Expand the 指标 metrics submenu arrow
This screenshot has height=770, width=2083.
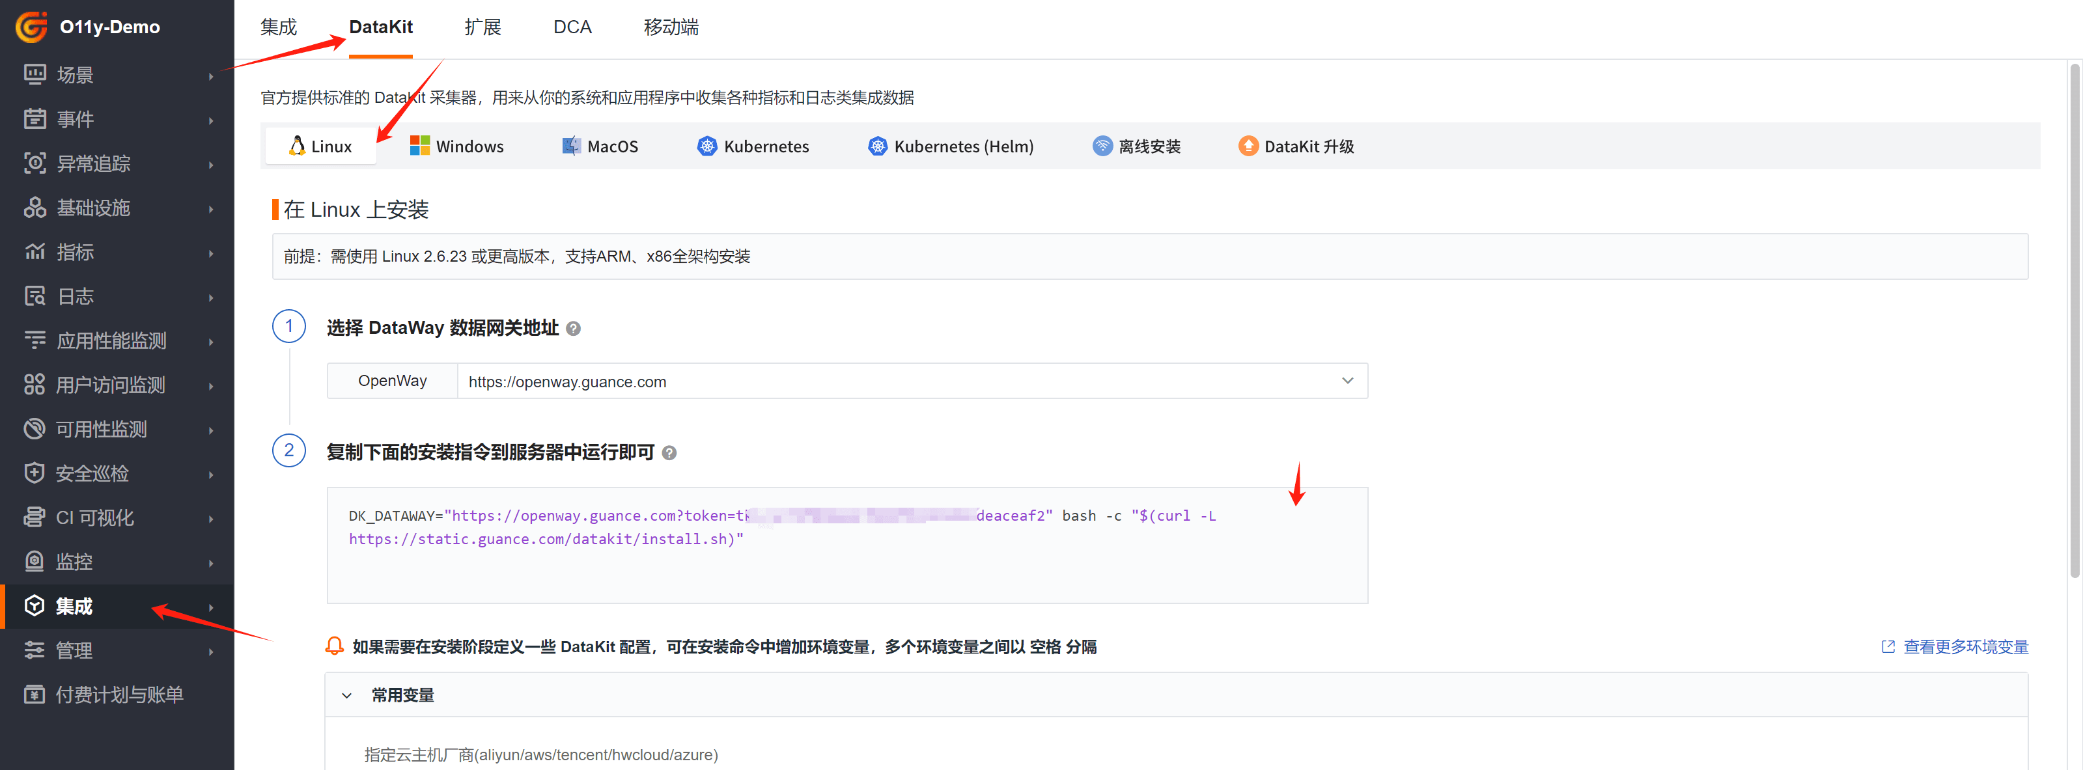pos(211,253)
